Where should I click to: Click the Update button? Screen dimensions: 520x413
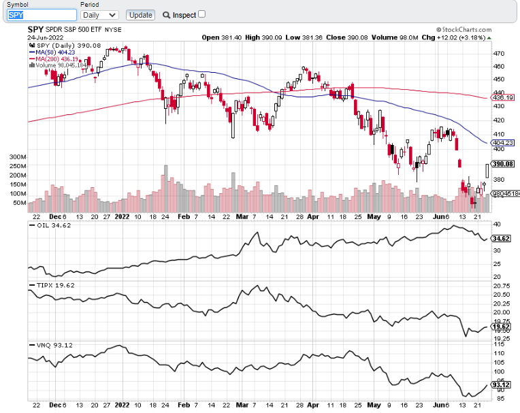140,15
